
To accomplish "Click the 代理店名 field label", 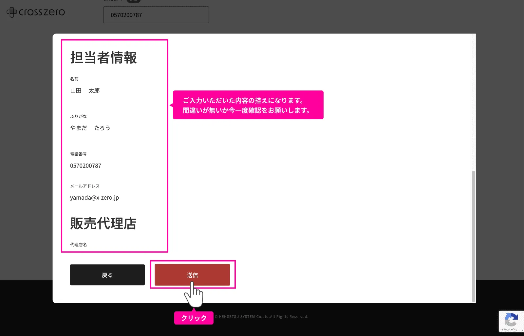I will click(78, 244).
